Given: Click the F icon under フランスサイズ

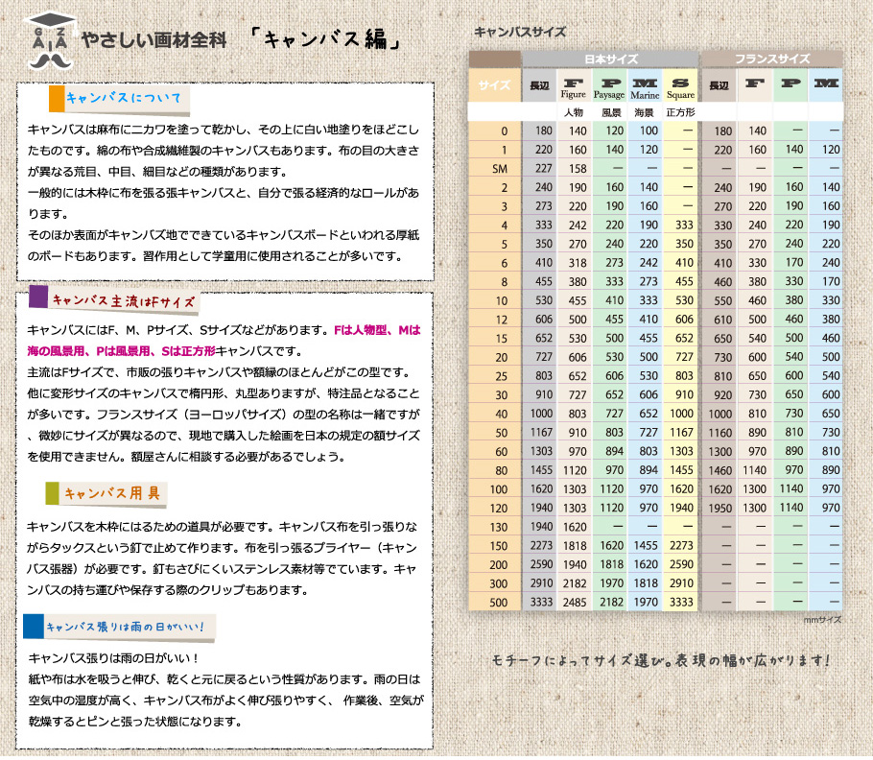Looking at the screenshot, I should (x=755, y=83).
